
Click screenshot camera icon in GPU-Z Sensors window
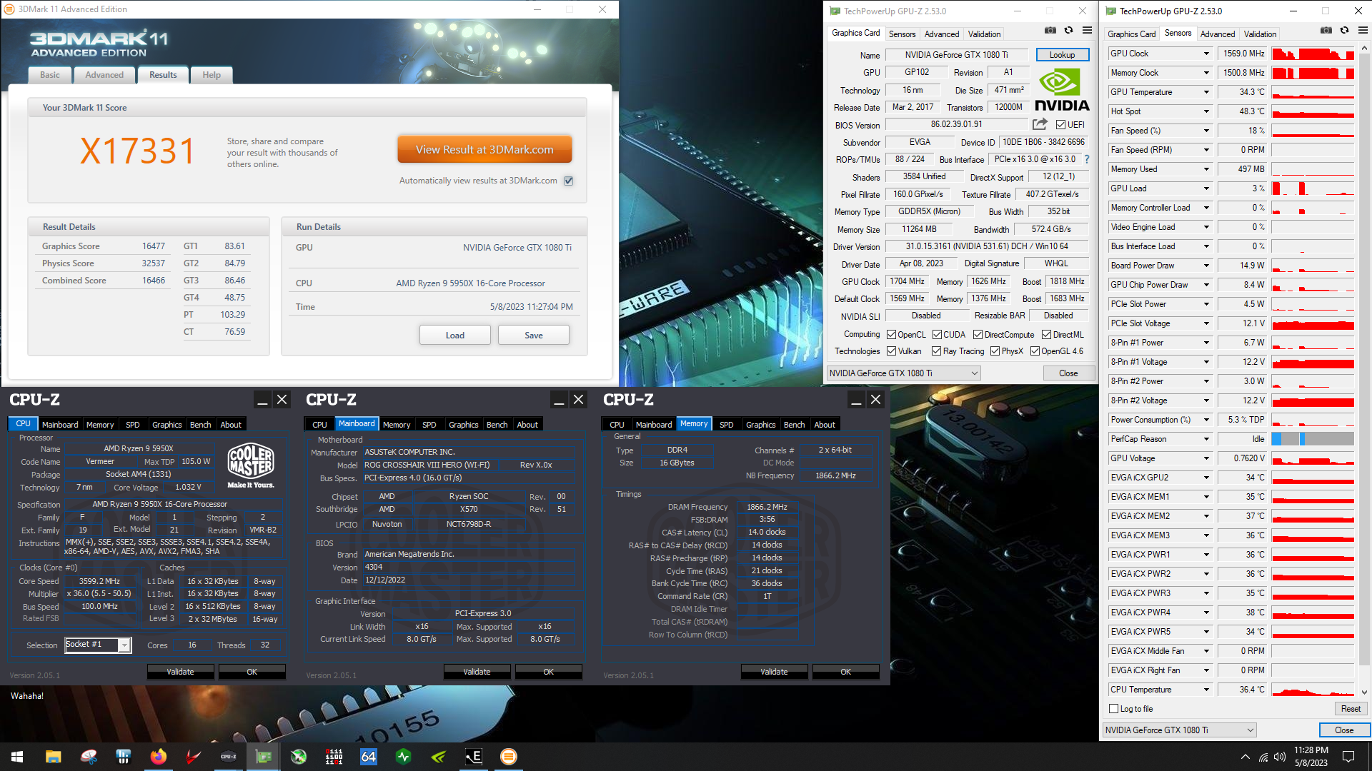pyautogui.click(x=1326, y=31)
